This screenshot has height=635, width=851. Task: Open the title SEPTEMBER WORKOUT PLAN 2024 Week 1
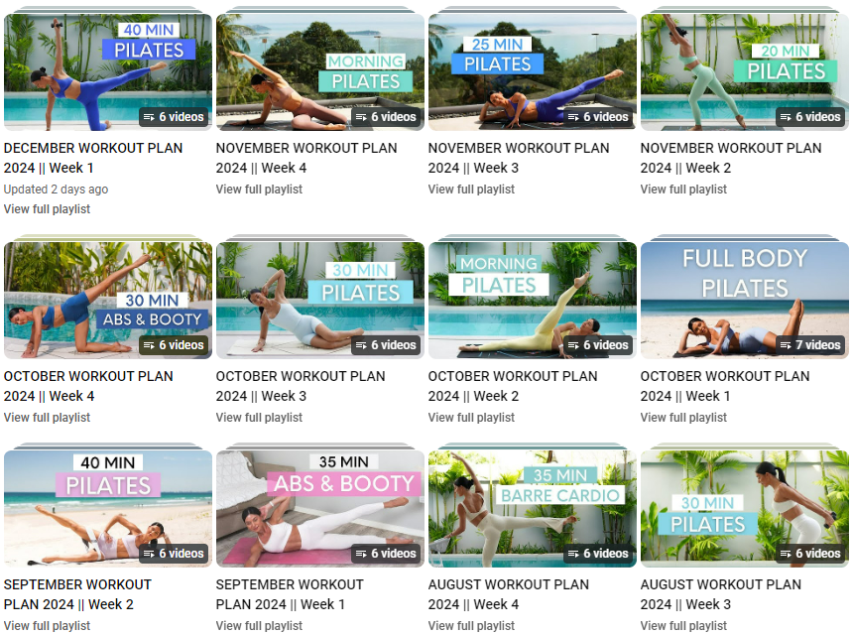point(290,594)
